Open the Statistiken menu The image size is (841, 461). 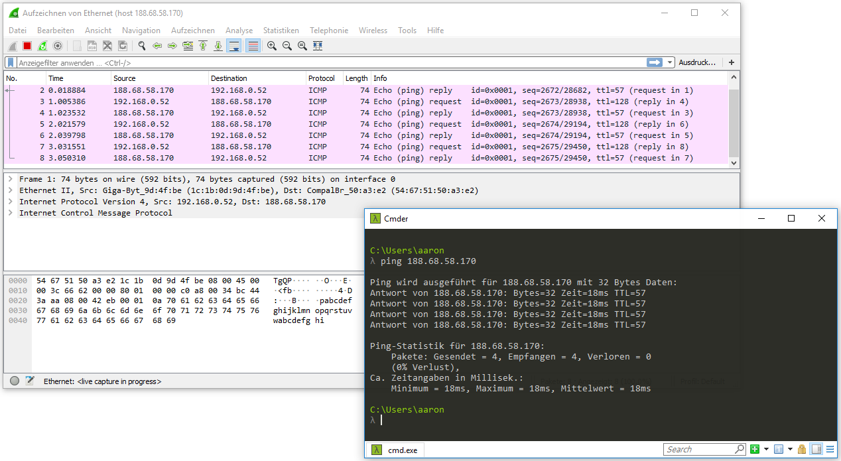pyautogui.click(x=281, y=31)
